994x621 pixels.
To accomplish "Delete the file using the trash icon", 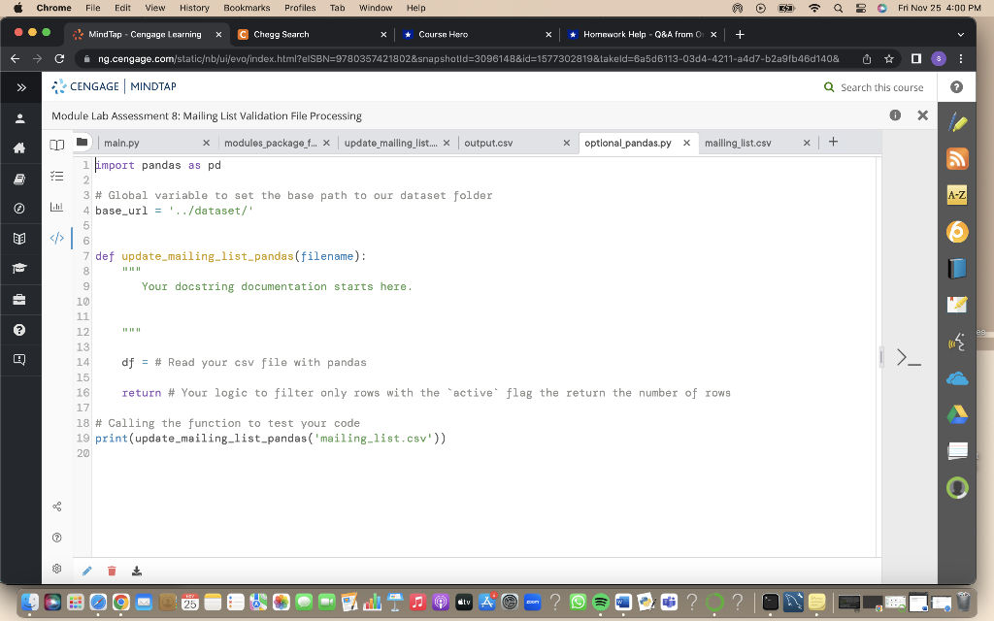I will 112,571.
